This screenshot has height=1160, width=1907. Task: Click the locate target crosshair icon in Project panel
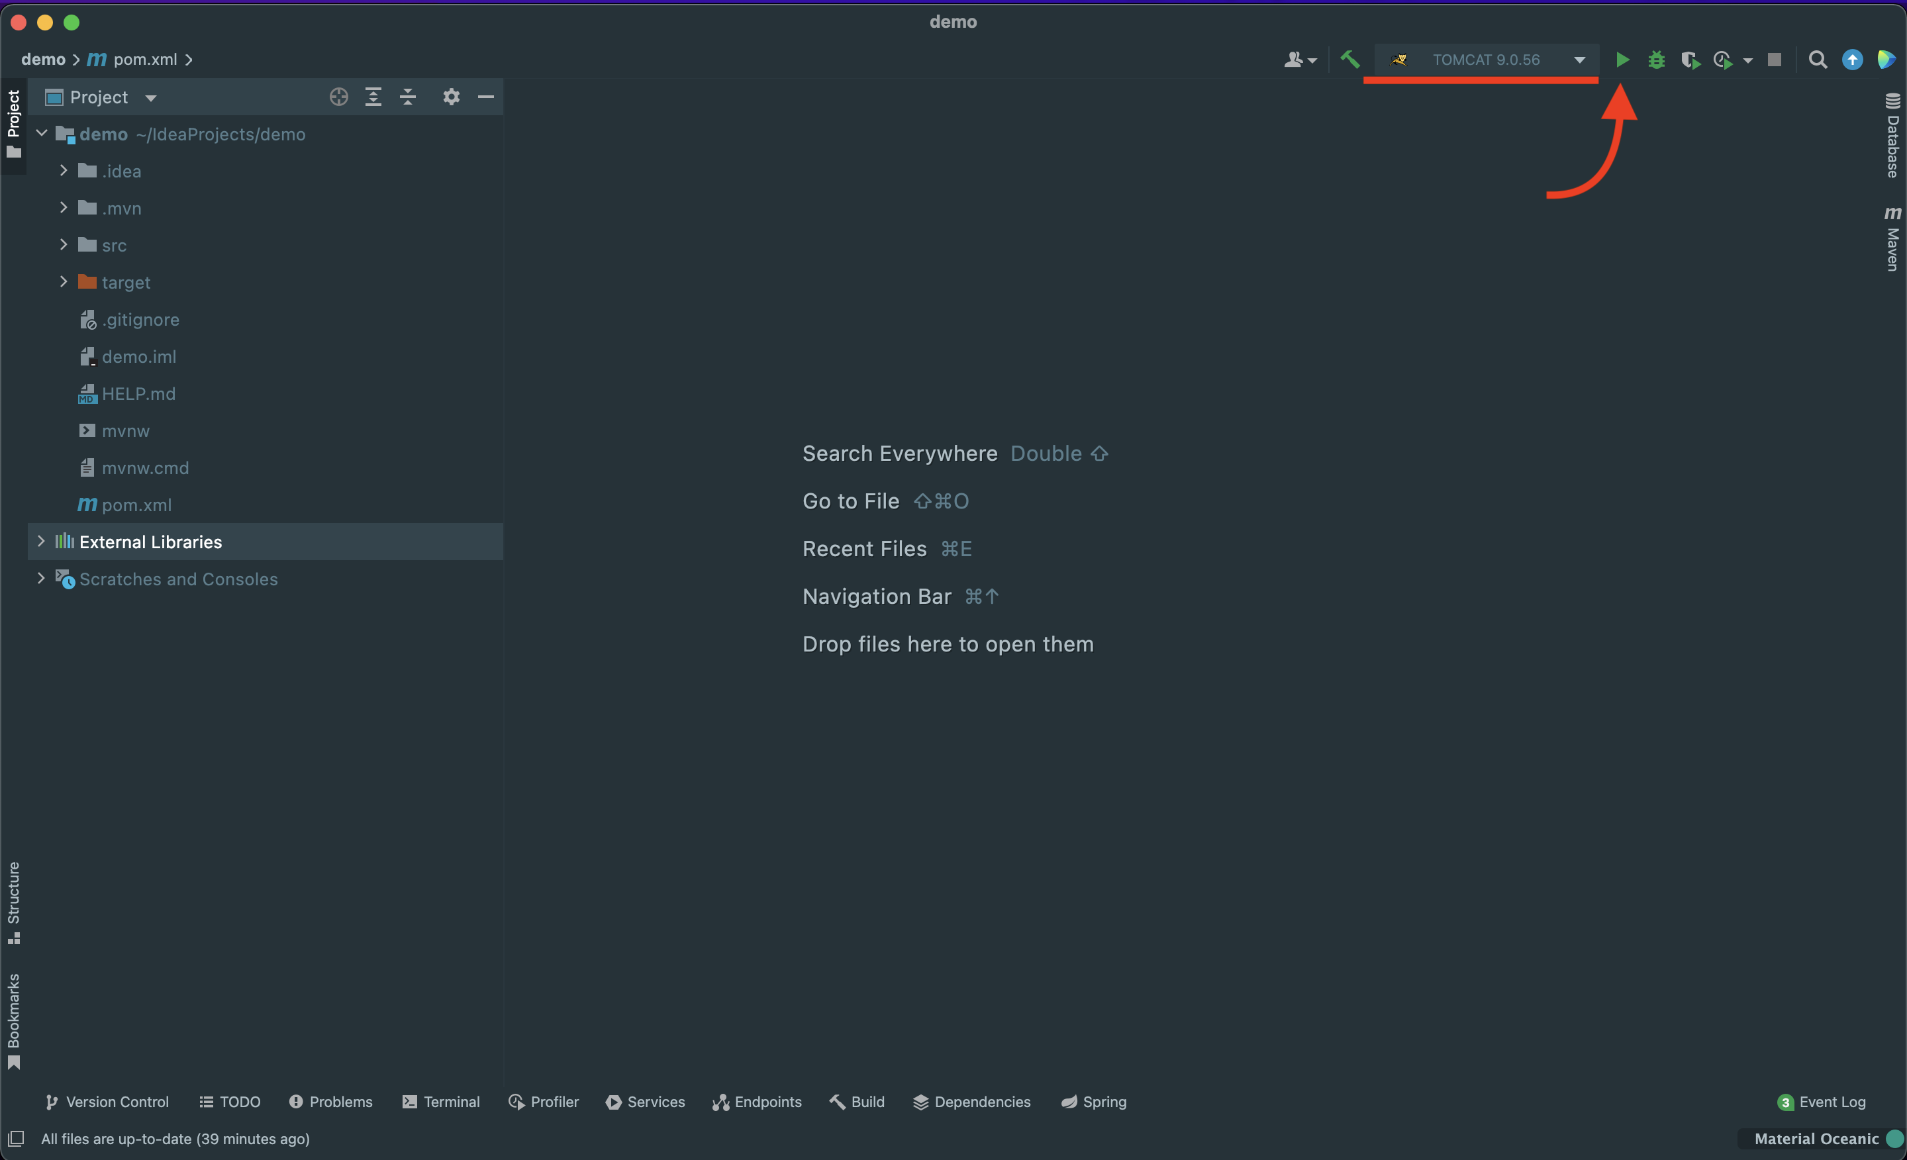[338, 97]
